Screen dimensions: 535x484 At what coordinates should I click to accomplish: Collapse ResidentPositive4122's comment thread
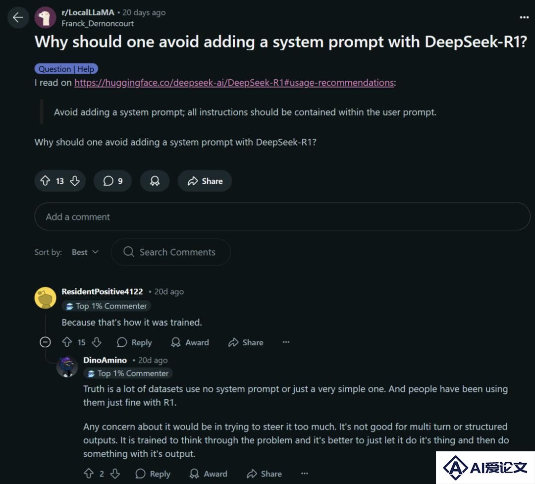point(45,342)
